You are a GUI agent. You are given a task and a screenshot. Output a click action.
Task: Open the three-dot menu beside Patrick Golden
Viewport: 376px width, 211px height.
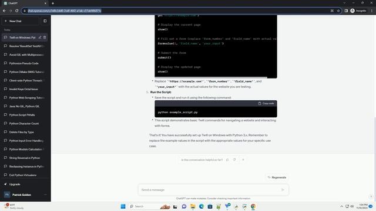[45, 195]
